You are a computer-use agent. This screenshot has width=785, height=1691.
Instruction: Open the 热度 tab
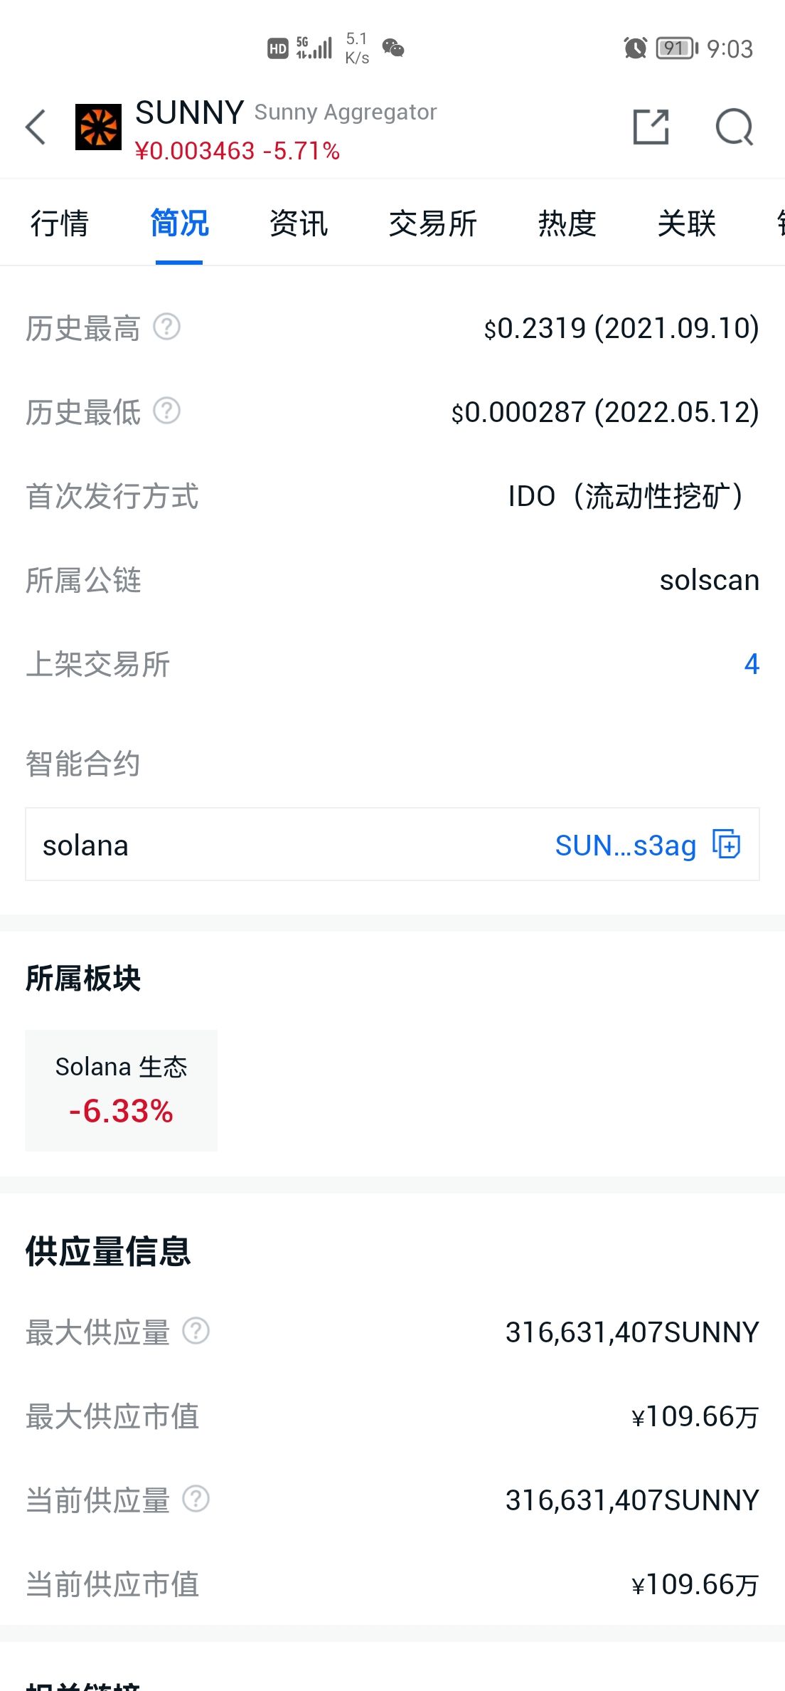(567, 223)
